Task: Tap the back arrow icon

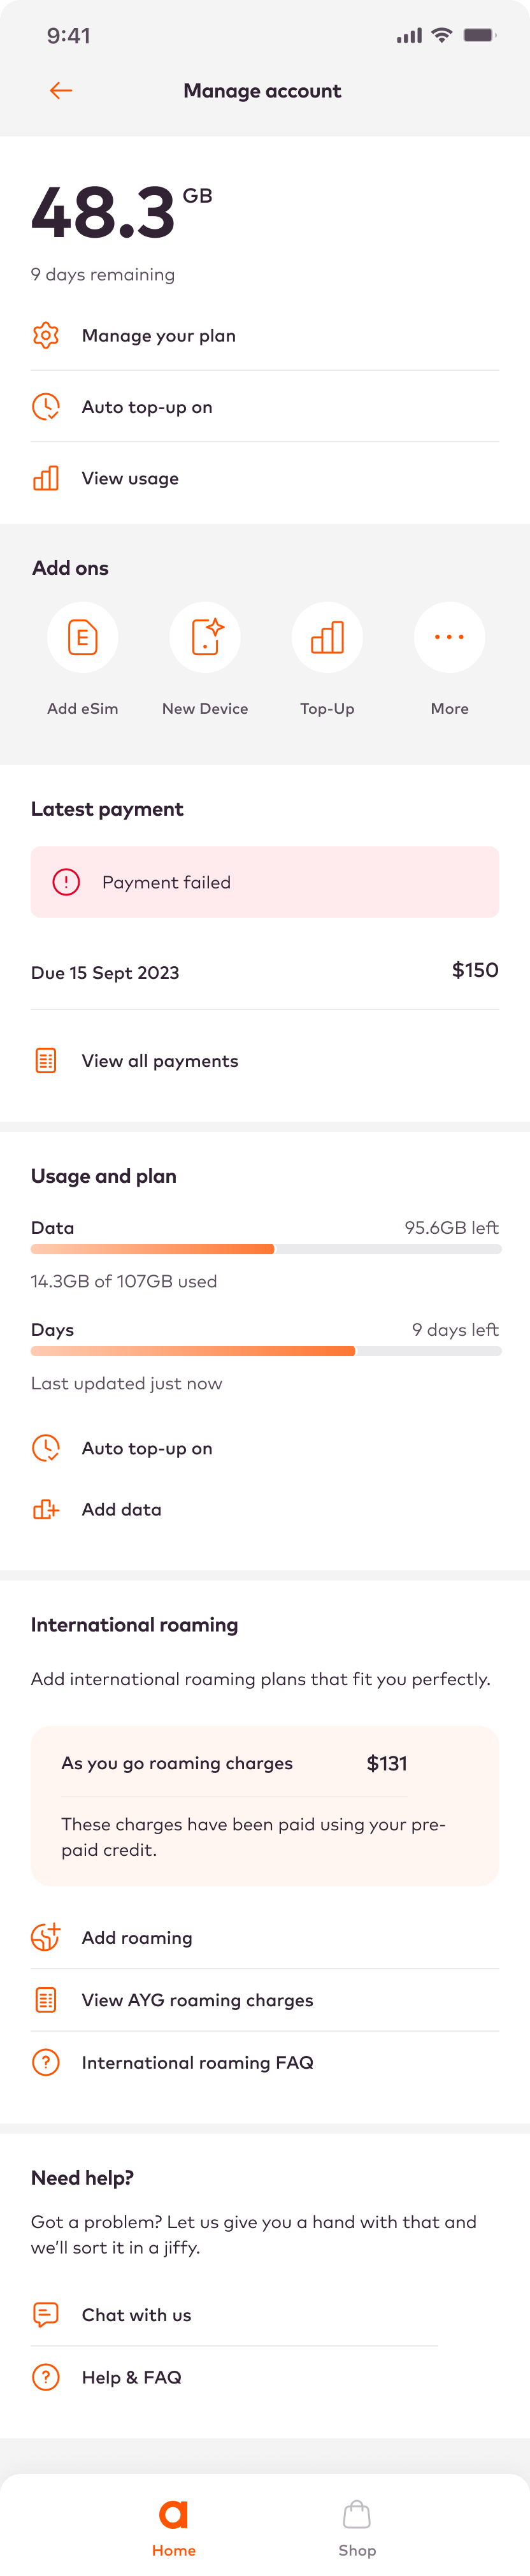Action: click(x=61, y=91)
